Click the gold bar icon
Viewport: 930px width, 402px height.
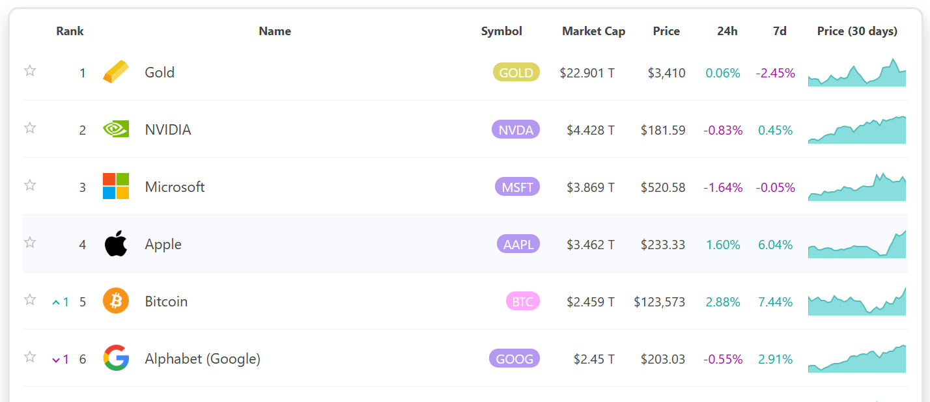(116, 72)
